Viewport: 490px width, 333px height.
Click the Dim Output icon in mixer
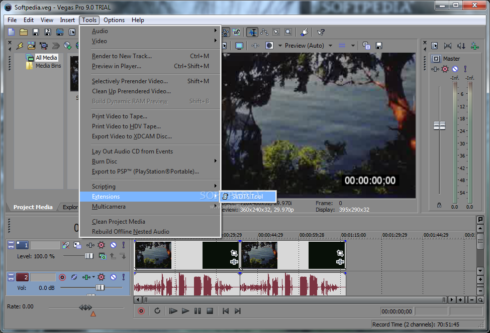(x=461, y=46)
